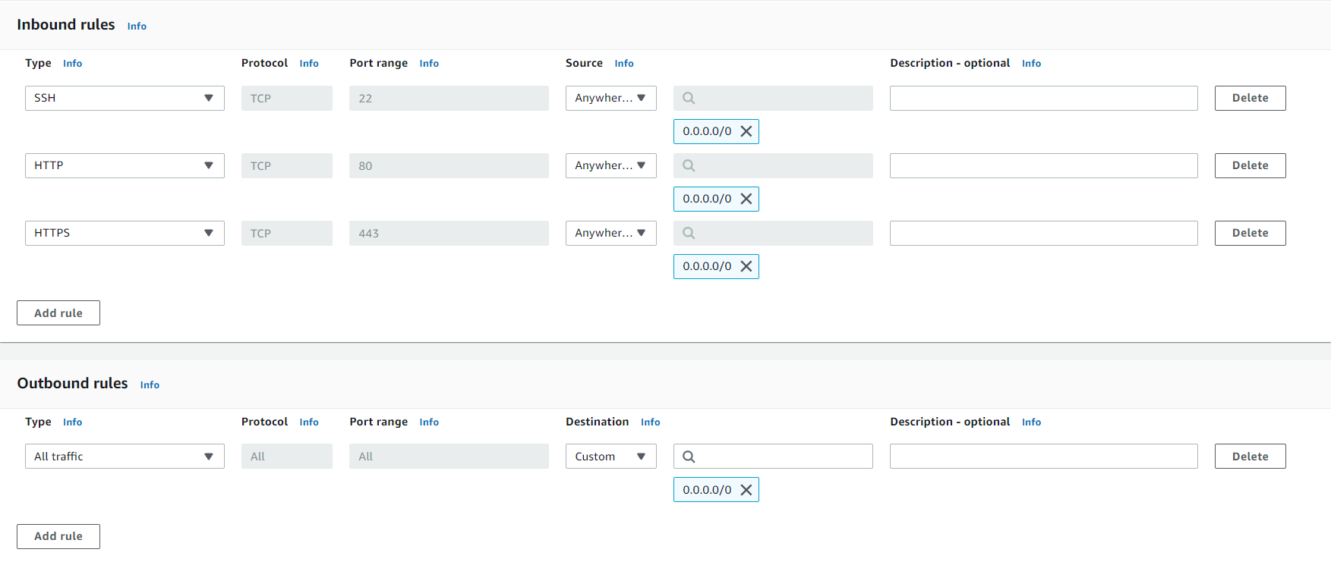Open Info link next to Destination
The height and width of the screenshot is (565, 1331).
[x=650, y=422]
